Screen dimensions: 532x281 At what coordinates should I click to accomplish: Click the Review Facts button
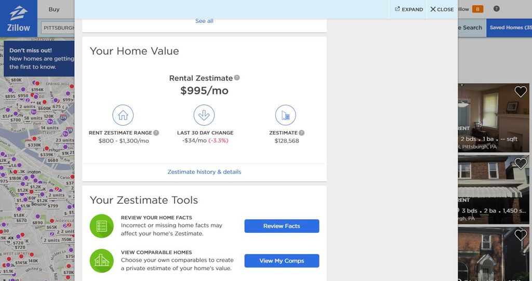[x=282, y=226]
